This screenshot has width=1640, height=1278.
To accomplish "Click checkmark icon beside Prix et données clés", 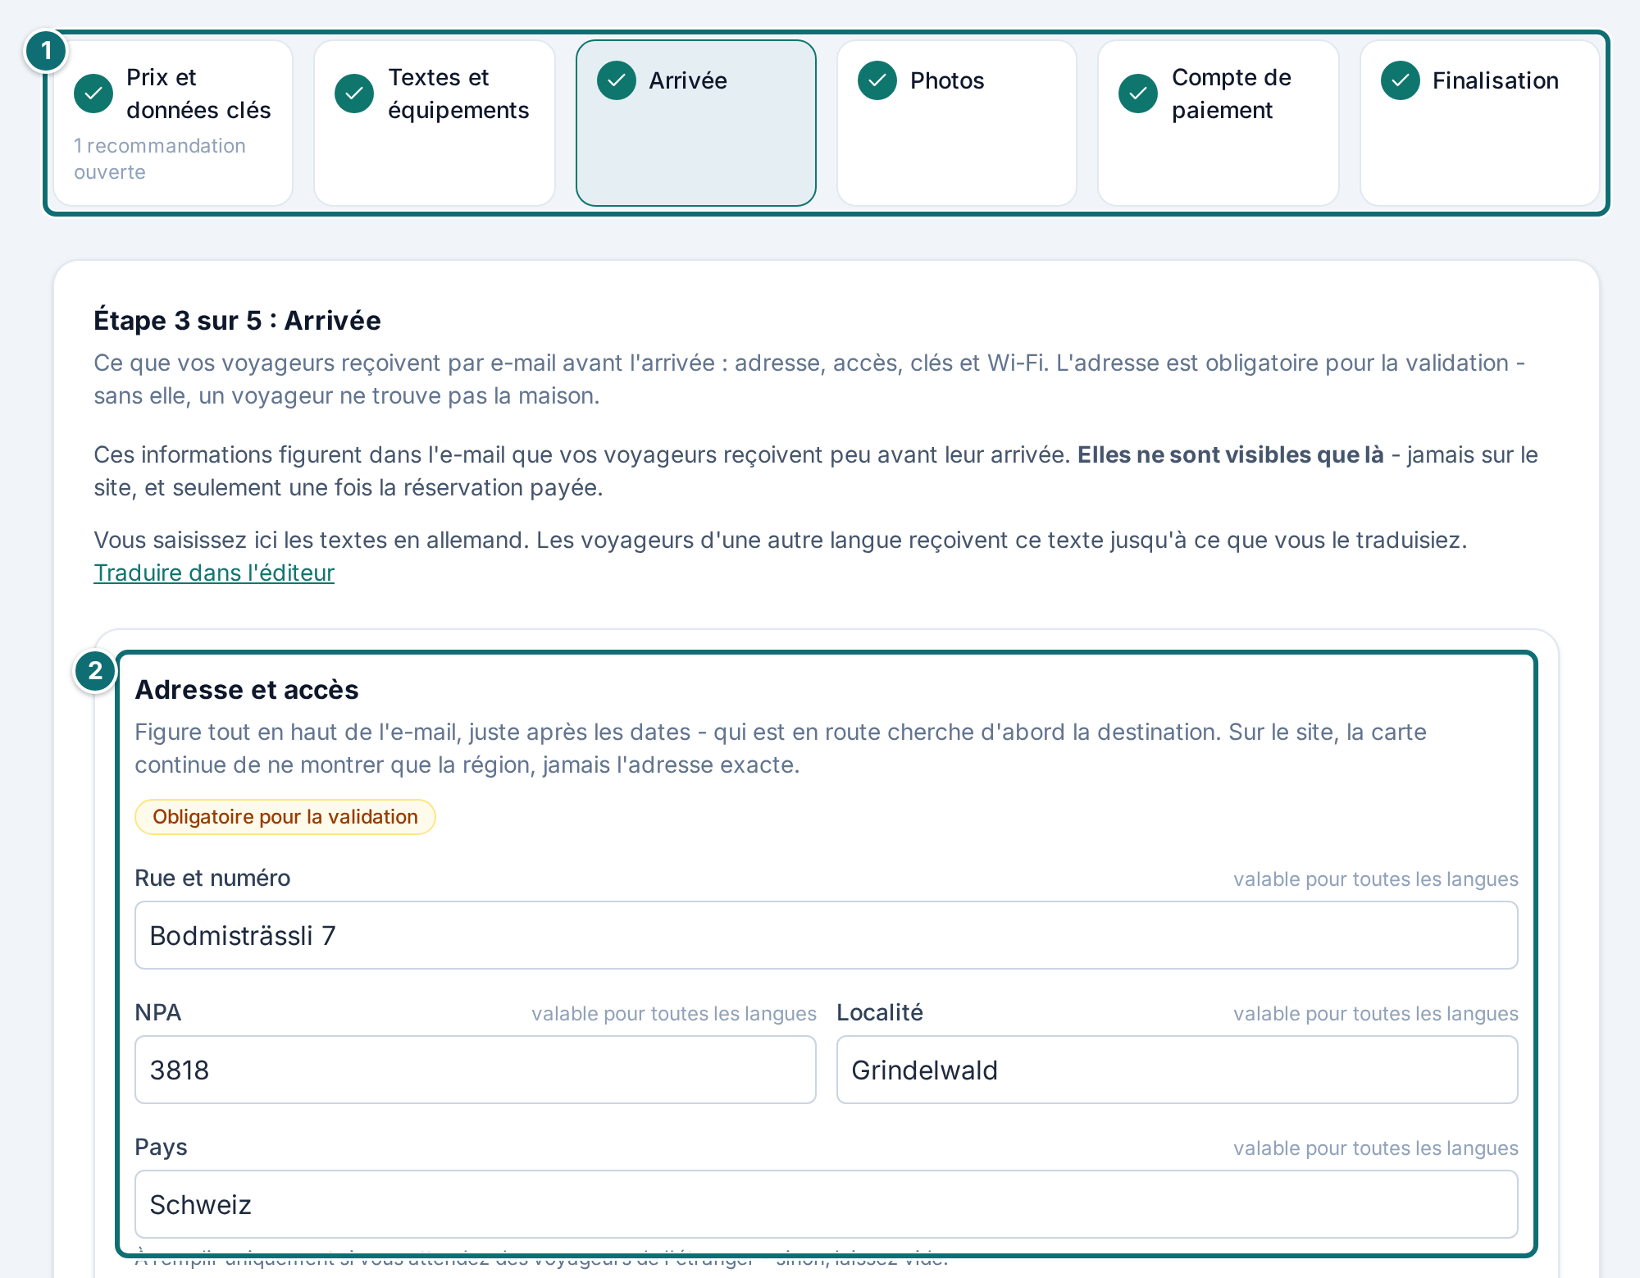I will click(93, 94).
